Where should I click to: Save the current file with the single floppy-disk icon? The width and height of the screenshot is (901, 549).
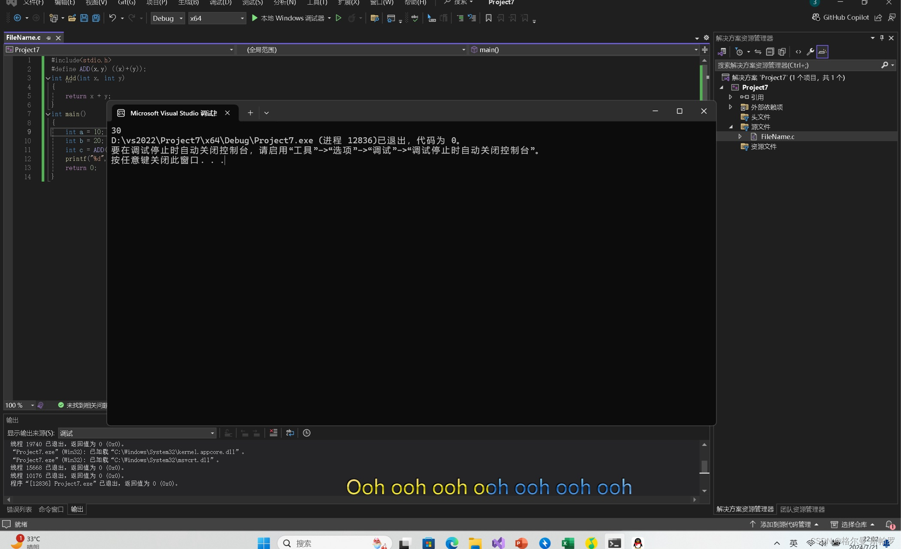[x=84, y=18]
